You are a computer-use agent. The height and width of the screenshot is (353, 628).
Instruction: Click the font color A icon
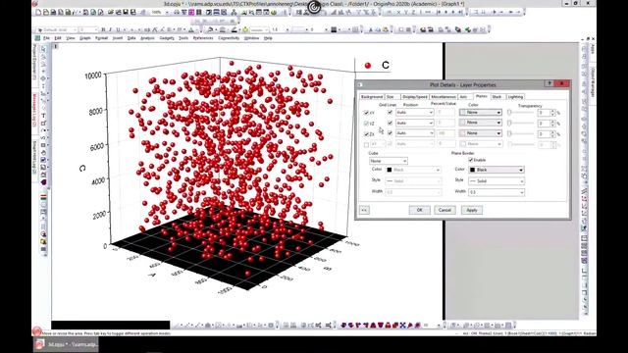point(191,30)
